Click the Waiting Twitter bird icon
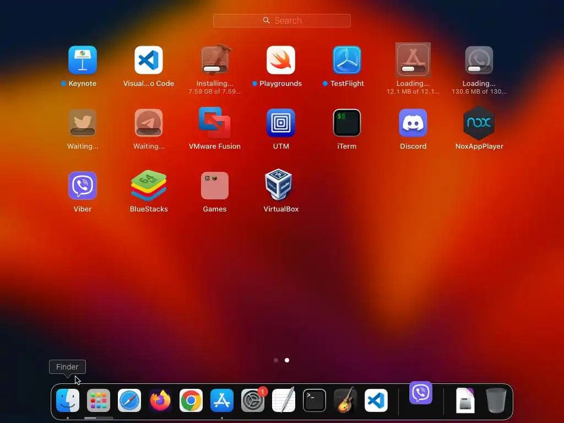The height and width of the screenshot is (423, 564). click(83, 123)
